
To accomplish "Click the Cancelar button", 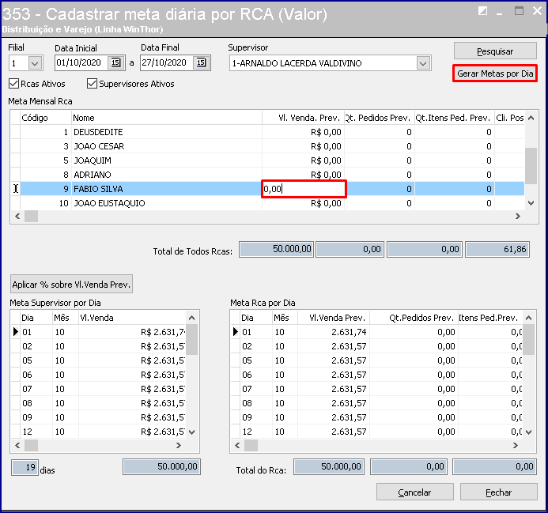I will [x=415, y=492].
